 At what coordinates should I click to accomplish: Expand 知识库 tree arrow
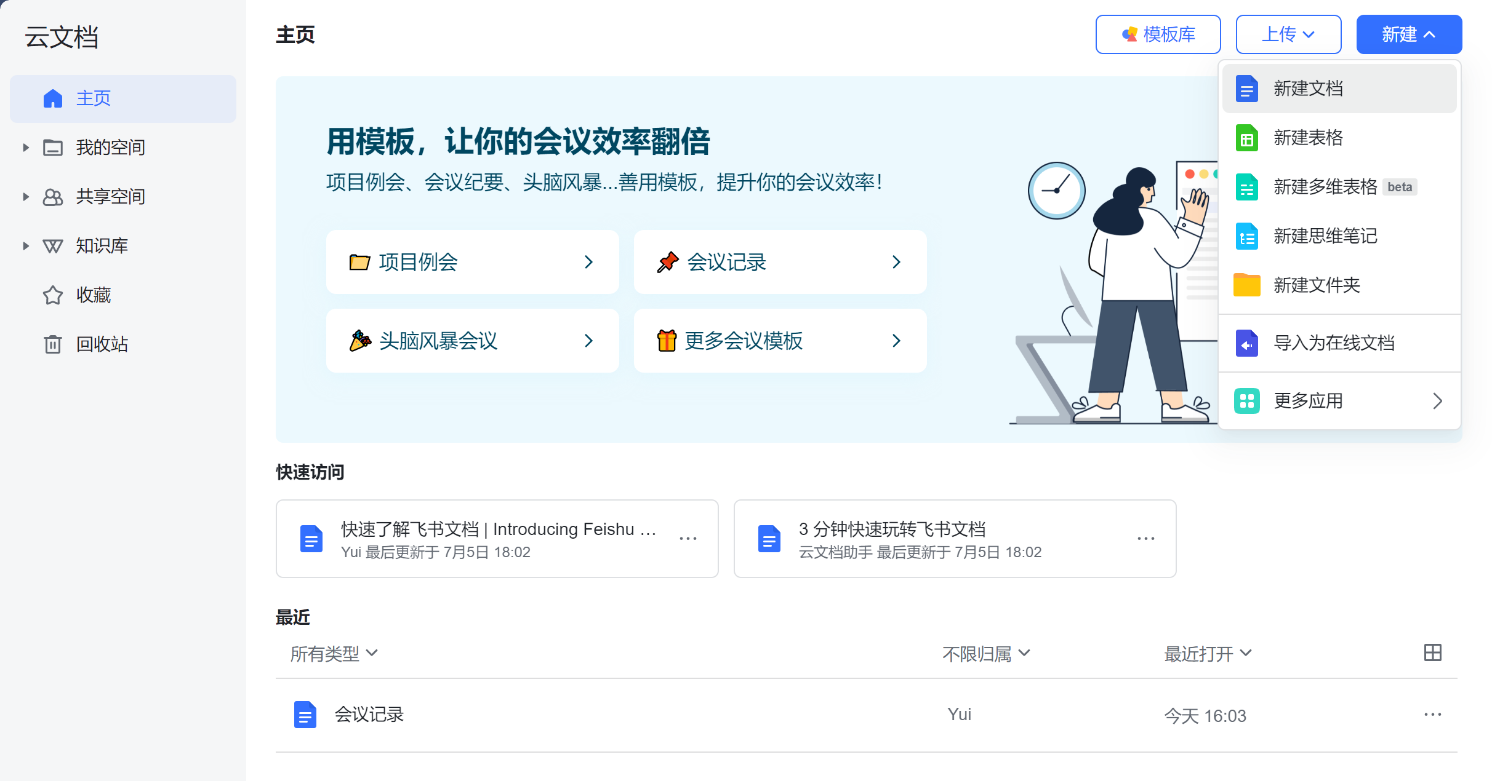pos(26,246)
